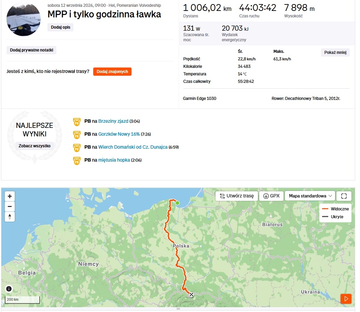Download the route via GPX button
The height and width of the screenshot is (312, 360).
point(272,196)
